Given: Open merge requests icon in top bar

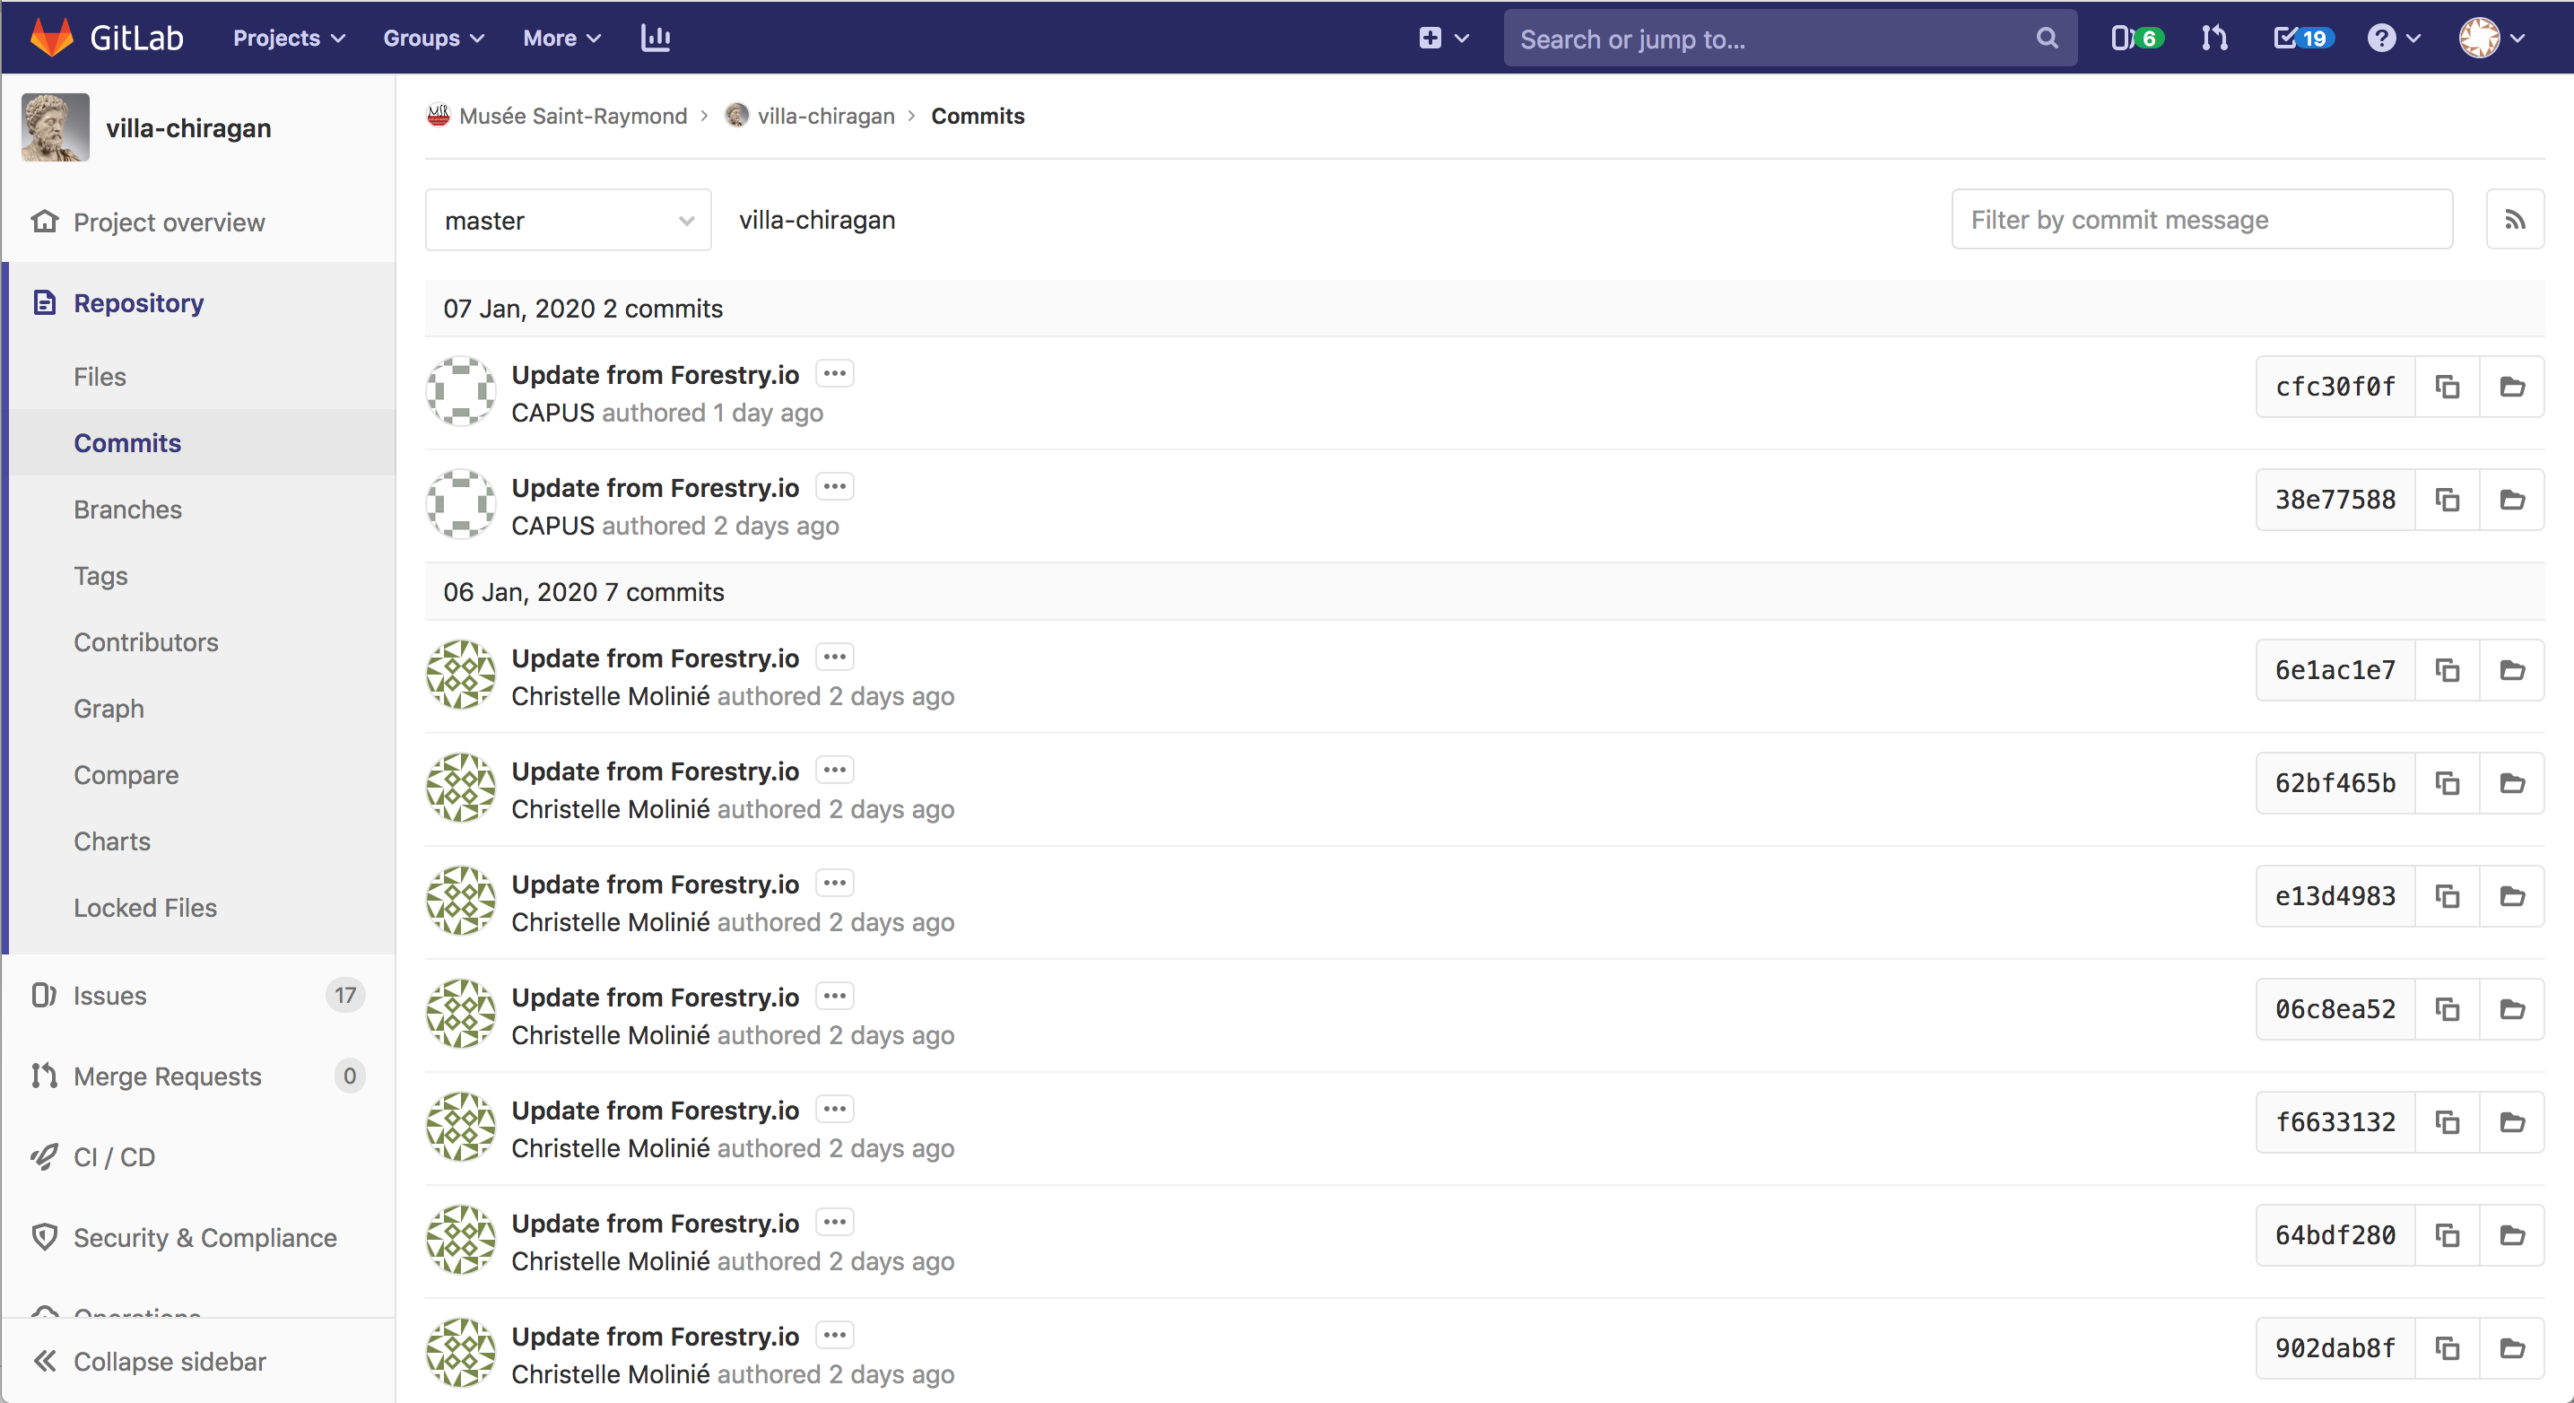Looking at the screenshot, I should (x=2214, y=38).
